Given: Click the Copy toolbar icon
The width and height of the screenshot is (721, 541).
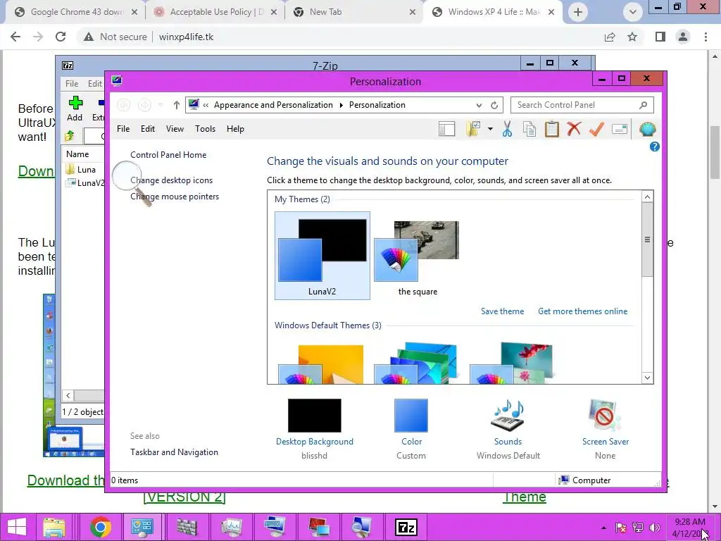Looking at the screenshot, I should point(529,130).
